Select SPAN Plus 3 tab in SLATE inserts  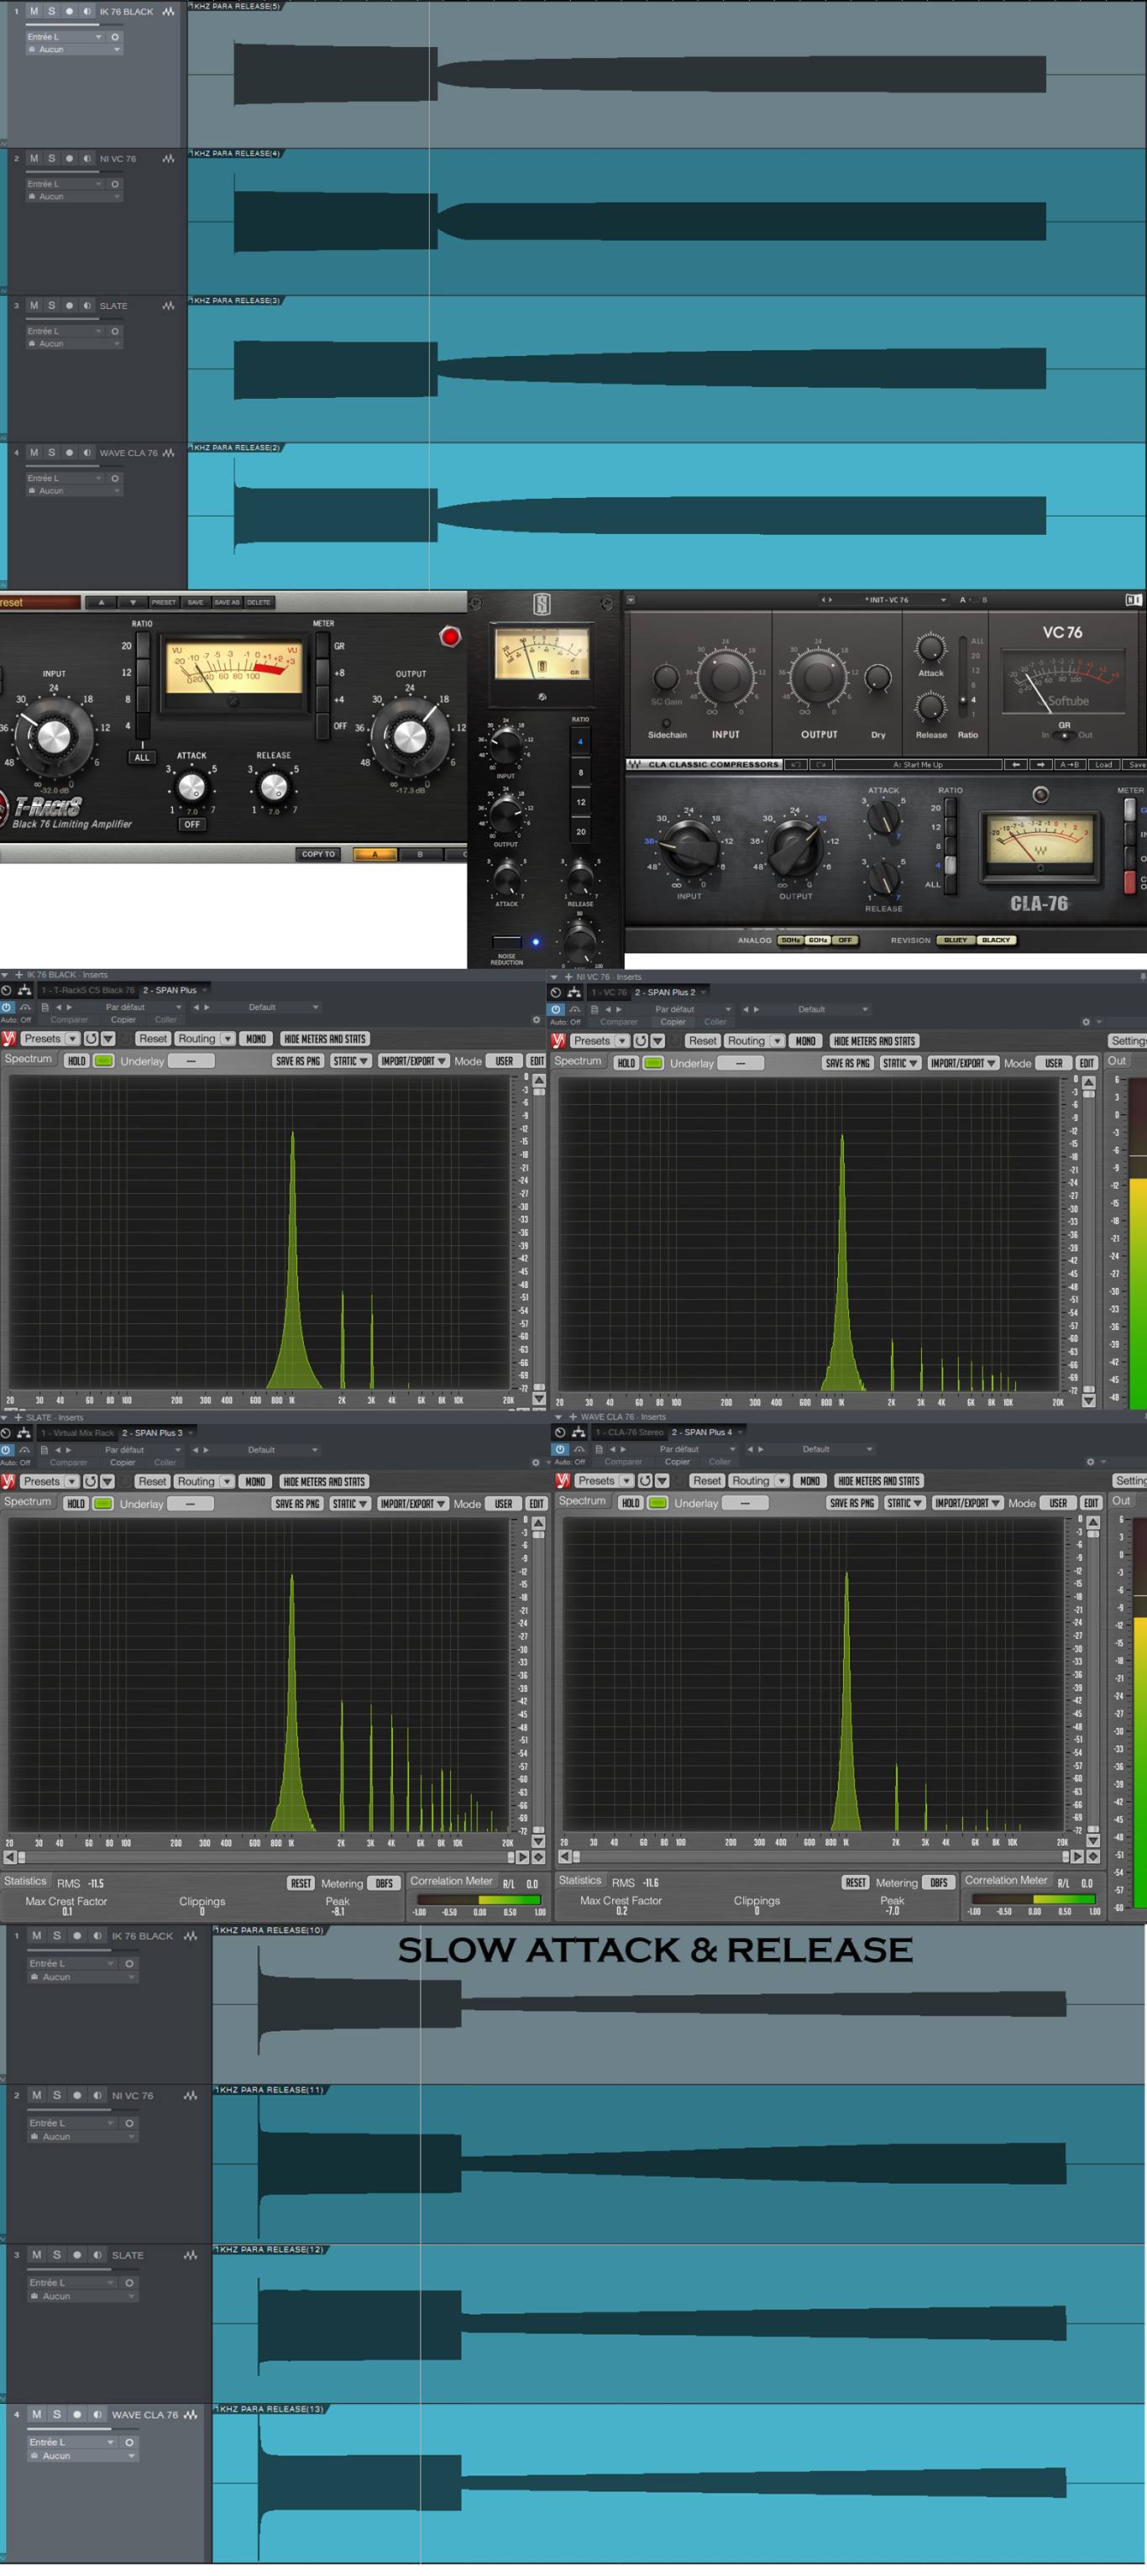155,1433
